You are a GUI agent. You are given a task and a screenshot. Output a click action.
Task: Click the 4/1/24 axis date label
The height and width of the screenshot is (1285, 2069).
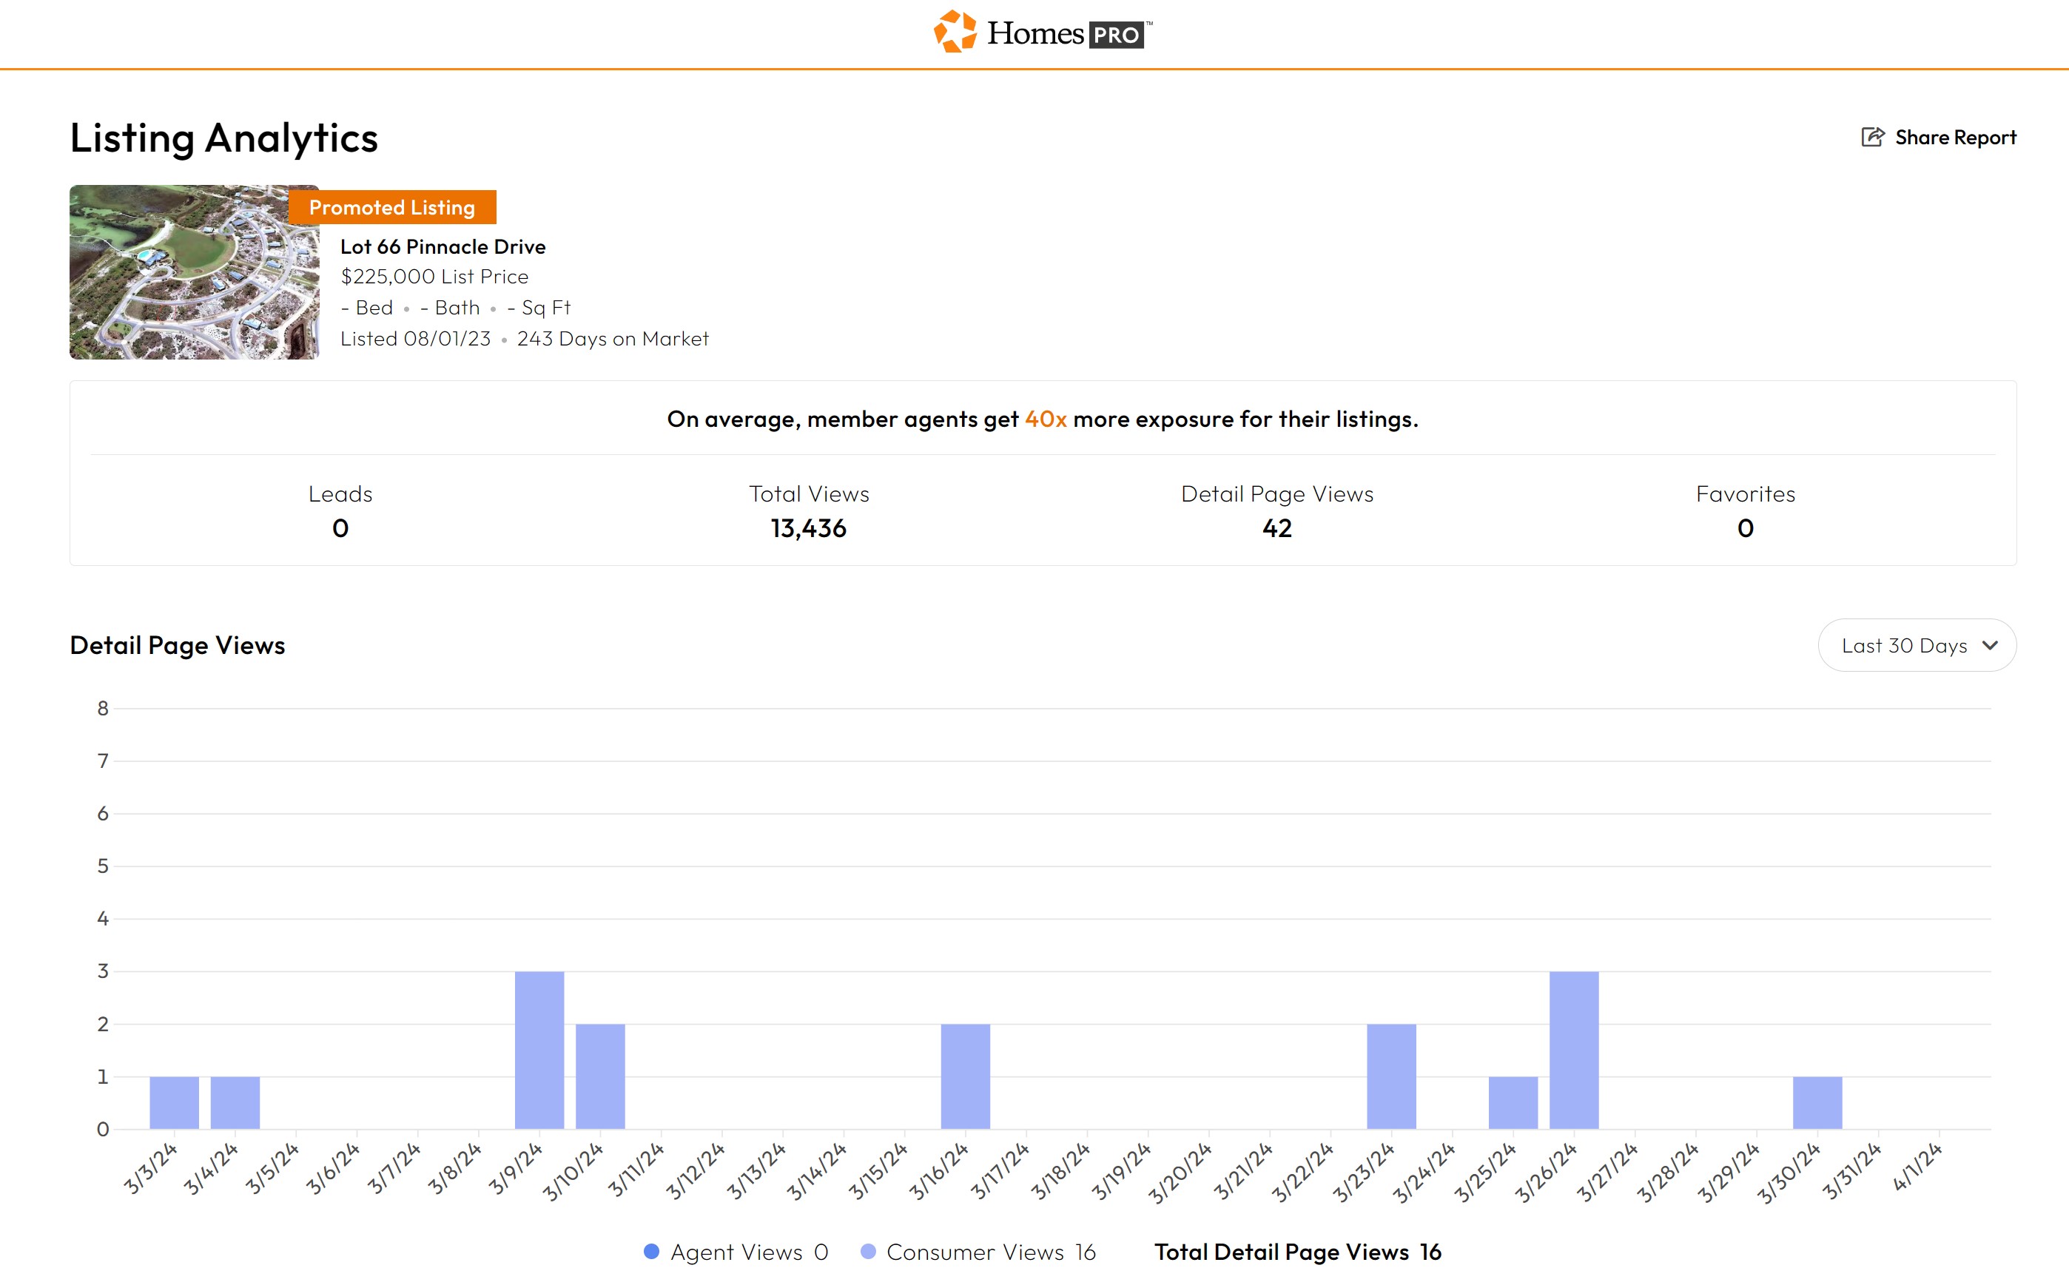tap(1917, 1167)
